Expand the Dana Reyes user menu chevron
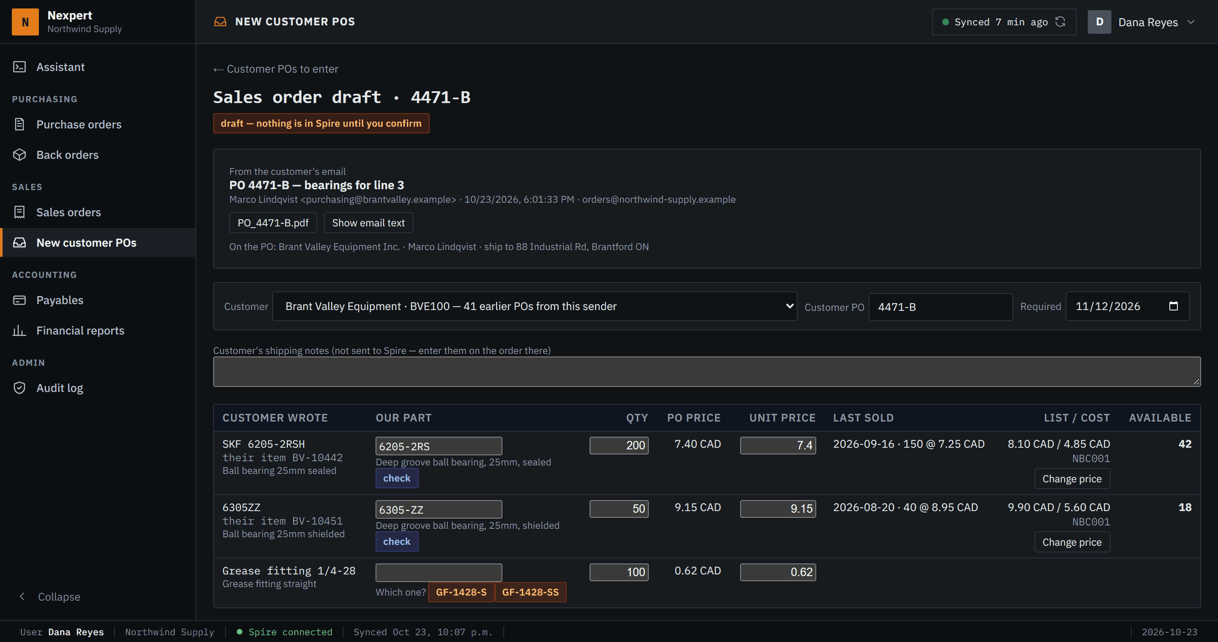This screenshot has height=642, width=1218. tap(1191, 22)
